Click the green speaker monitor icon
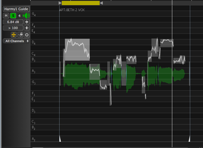 26,16
